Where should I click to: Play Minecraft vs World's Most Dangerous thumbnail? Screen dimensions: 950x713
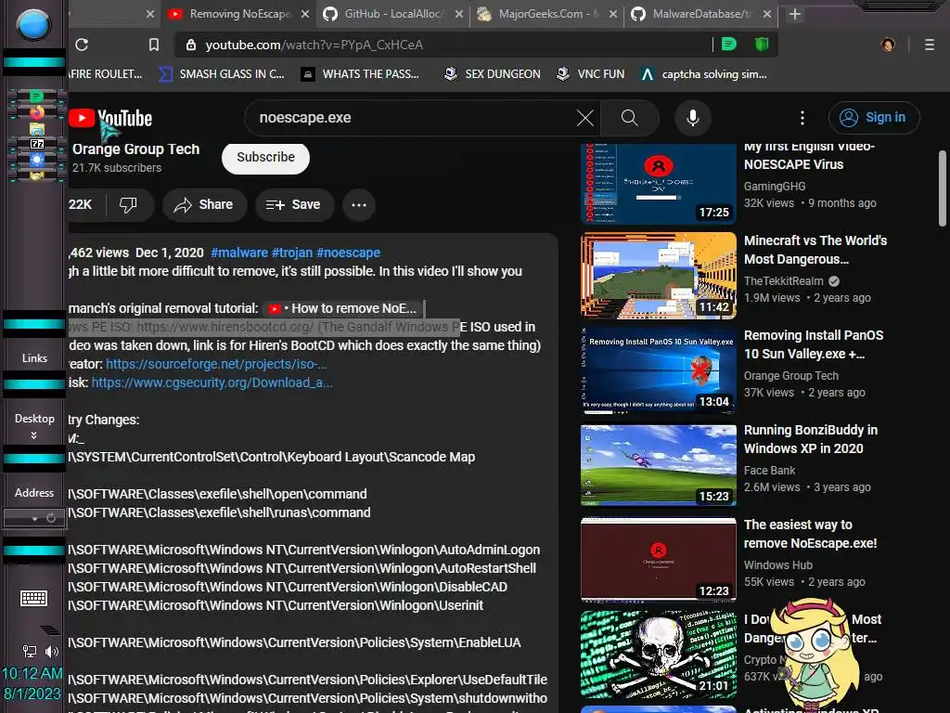[x=658, y=276]
